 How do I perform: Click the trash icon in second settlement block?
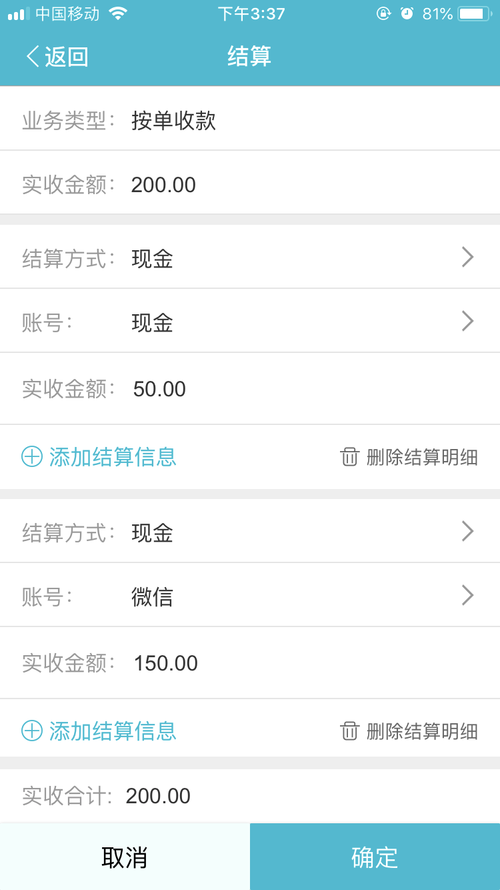click(x=350, y=731)
